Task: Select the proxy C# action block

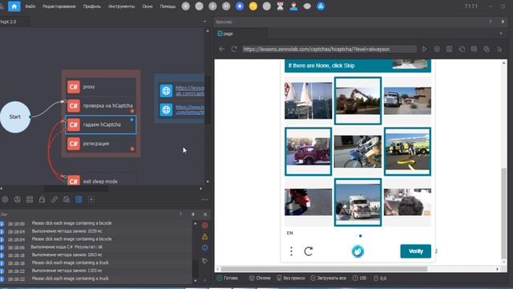Action: [x=101, y=87]
